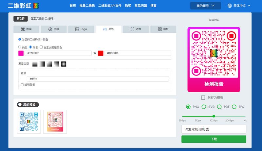262x151 pixels.
Task: Go to 首页 home page
Action: (x=73, y=6)
